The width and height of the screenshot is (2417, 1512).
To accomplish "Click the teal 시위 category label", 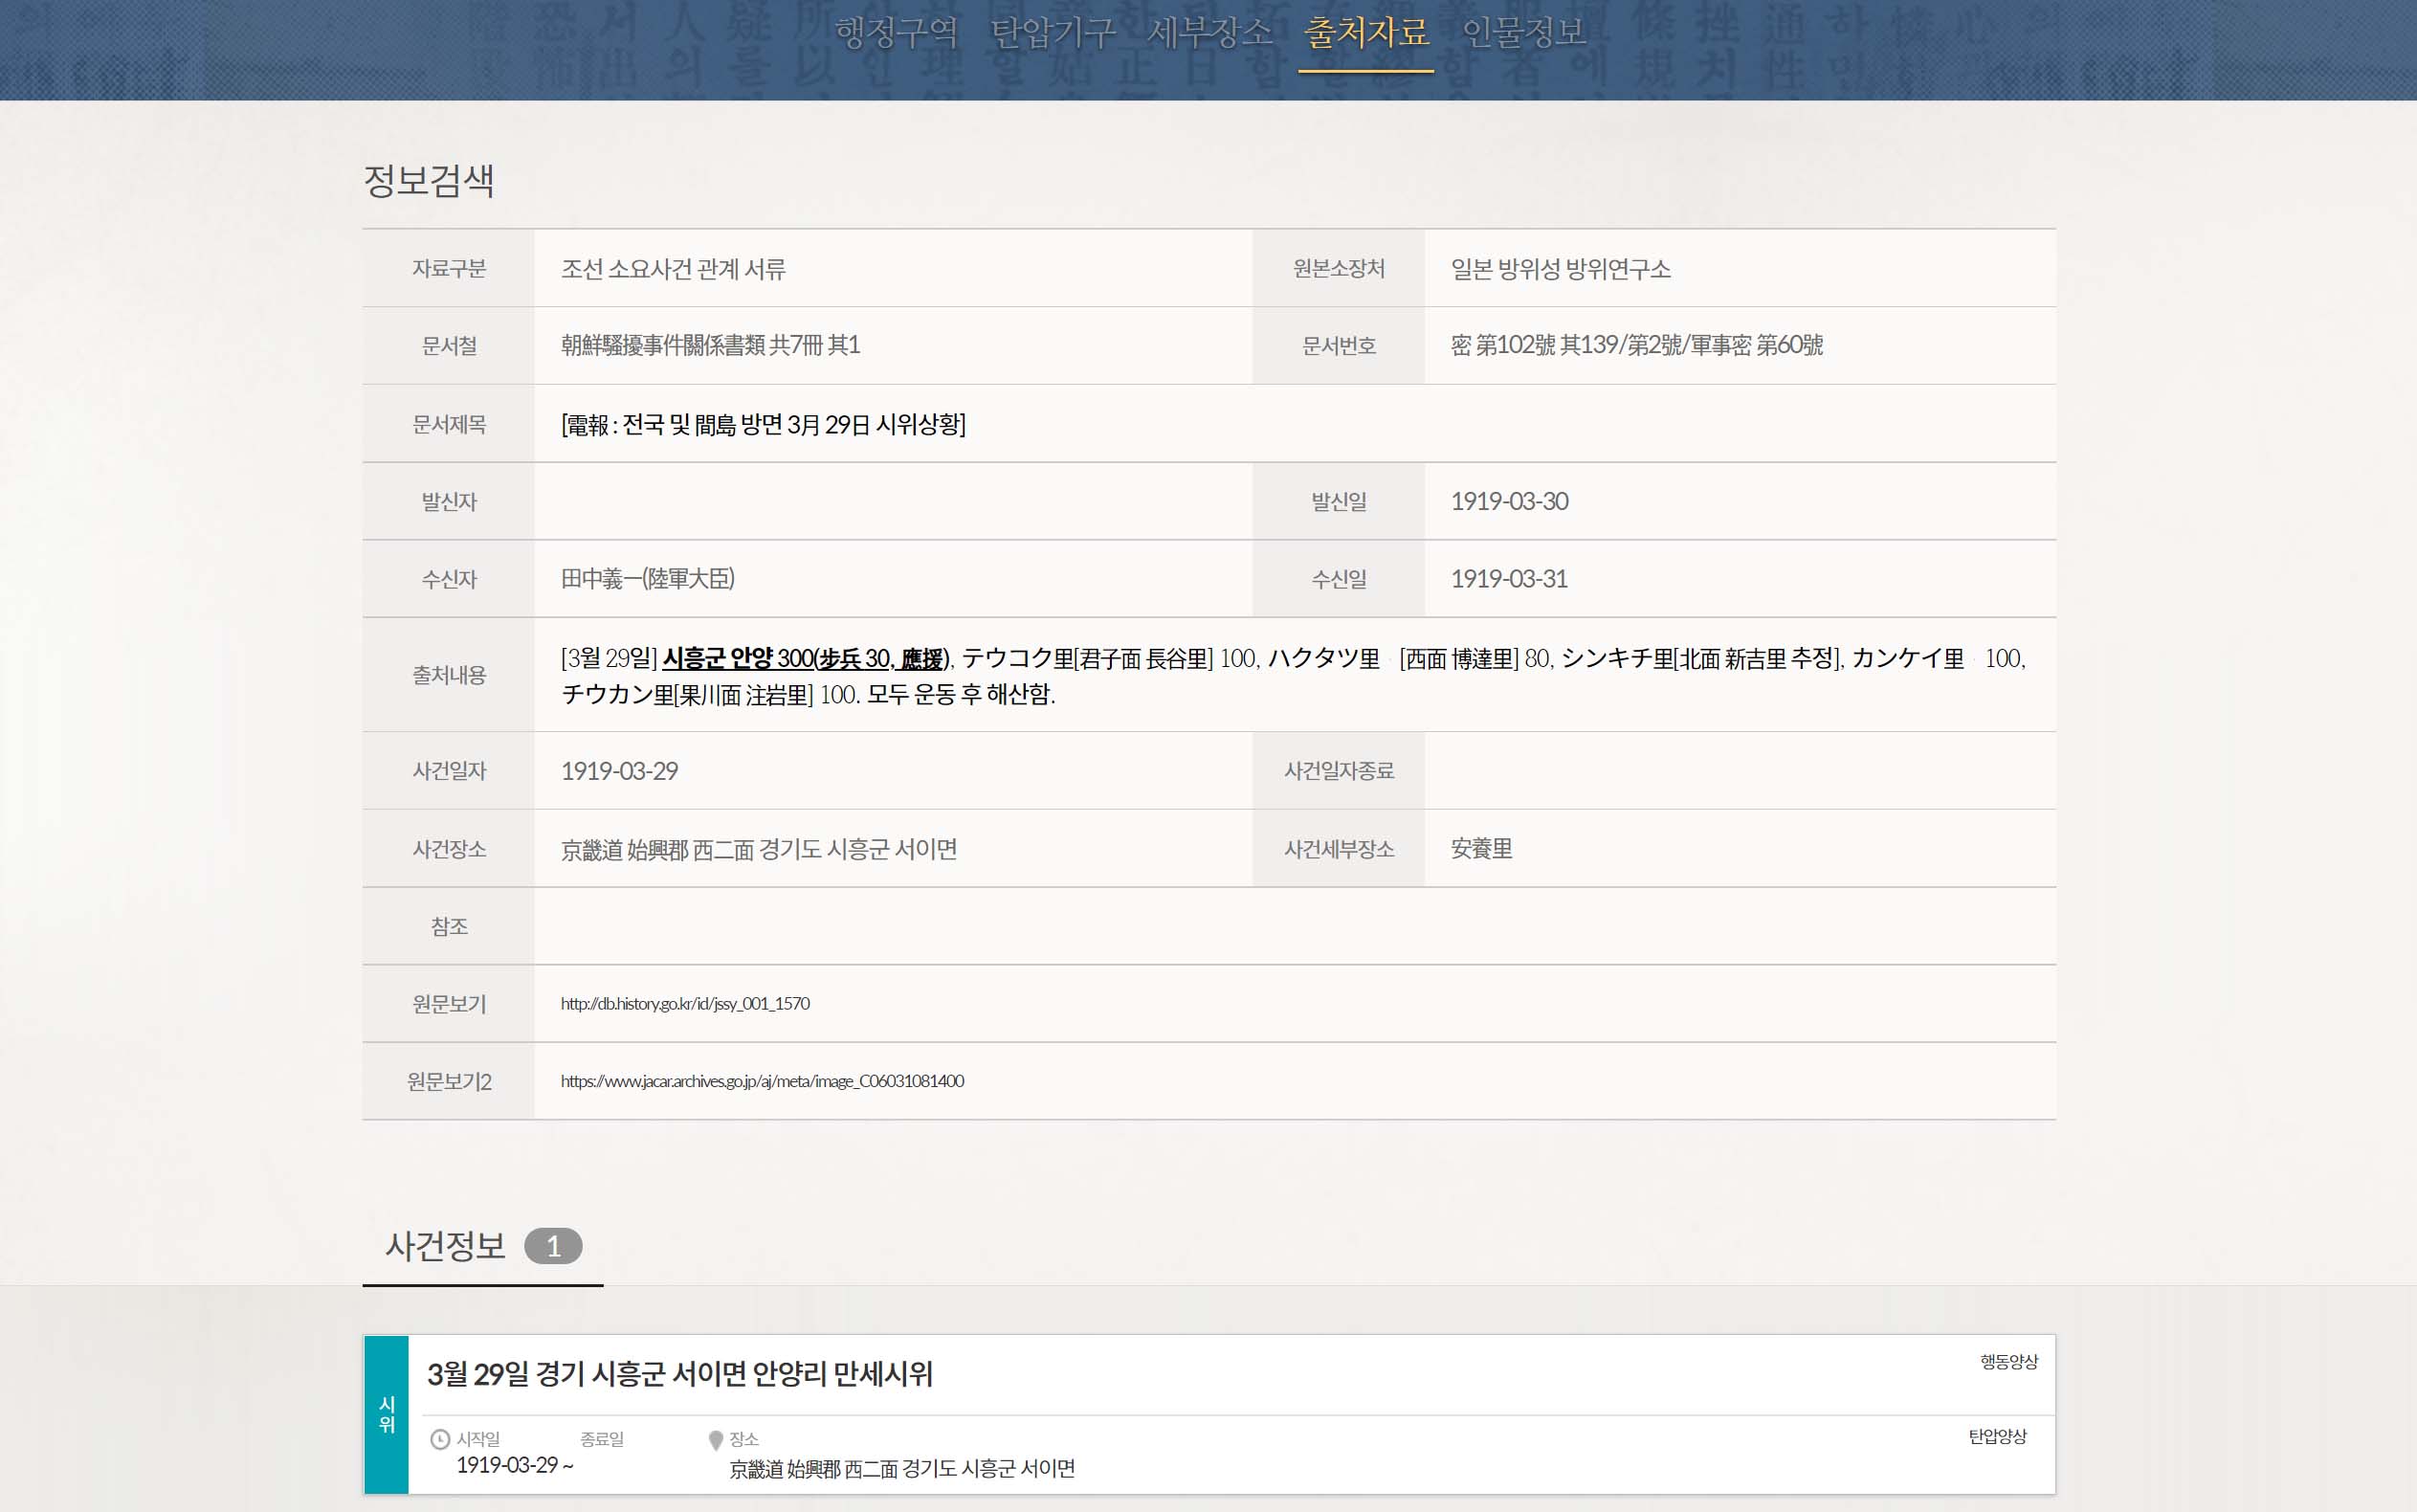I will pyautogui.click(x=387, y=1414).
